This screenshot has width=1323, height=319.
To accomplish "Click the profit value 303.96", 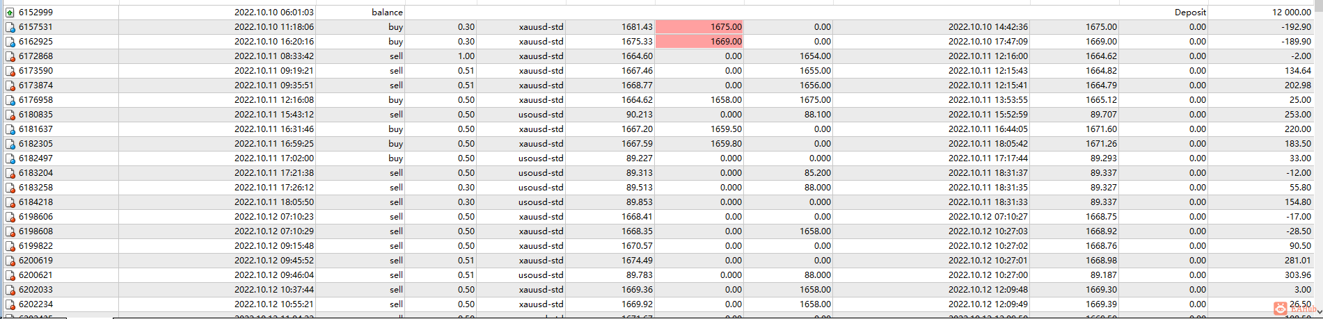I will pos(1297,275).
